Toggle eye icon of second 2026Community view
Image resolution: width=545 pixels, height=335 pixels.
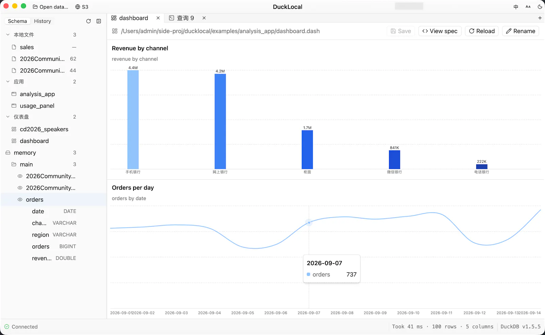point(20,188)
